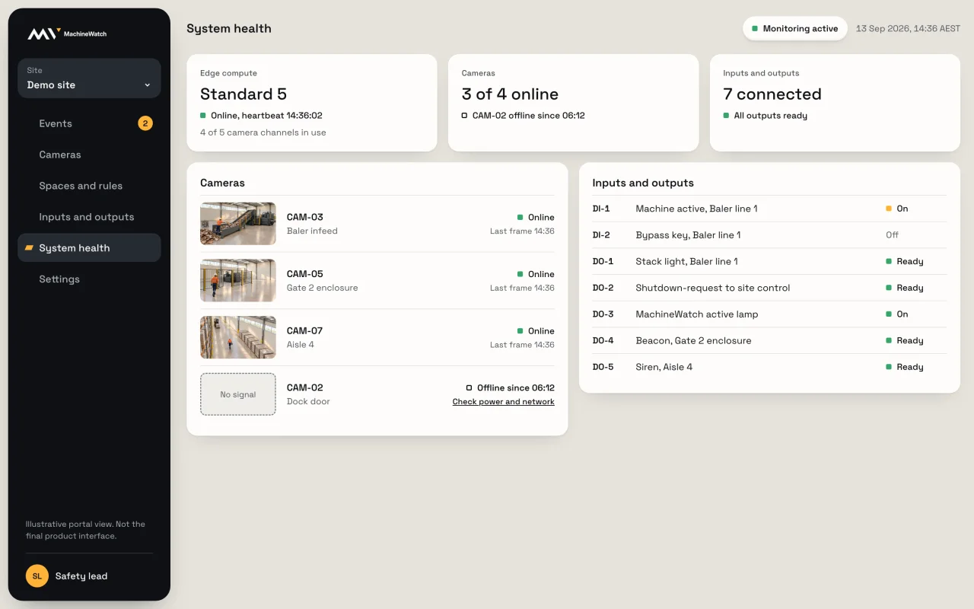
Task: Open Spaces and rules page
Action: (x=89, y=186)
